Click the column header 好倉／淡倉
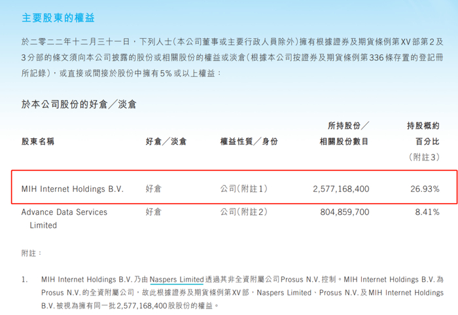Viewport: 458px width, 315px height. pos(166,141)
